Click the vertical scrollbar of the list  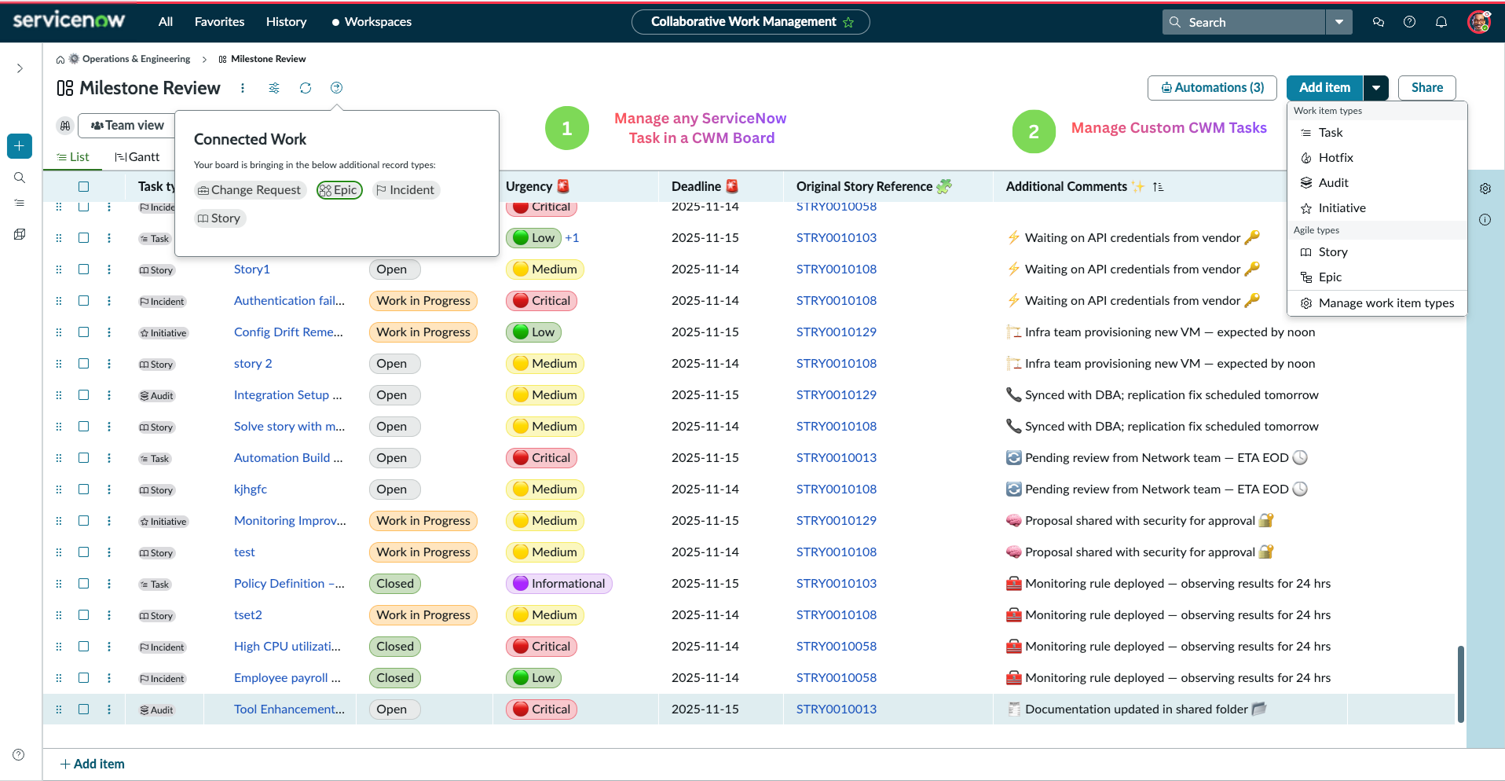click(x=1460, y=684)
